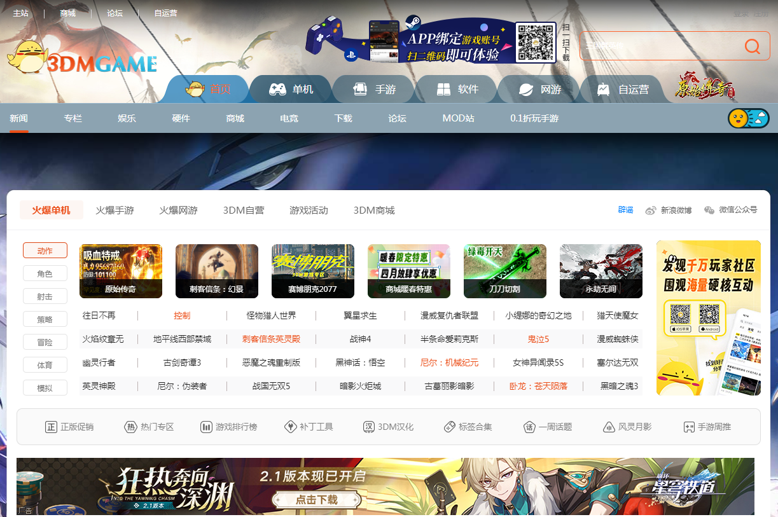Open 新闻 in the sub-navigation bar
The width and height of the screenshot is (778, 517).
click(19, 118)
